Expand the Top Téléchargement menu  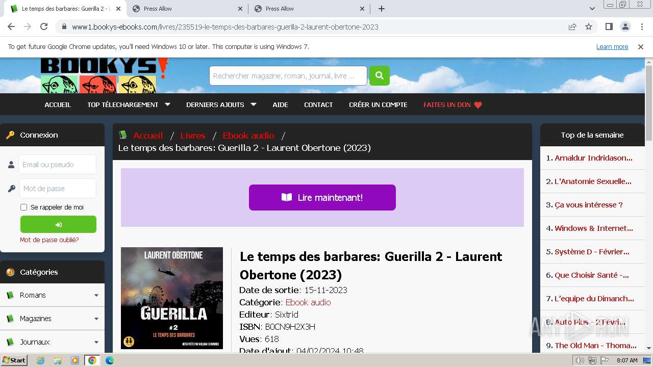[x=129, y=104]
